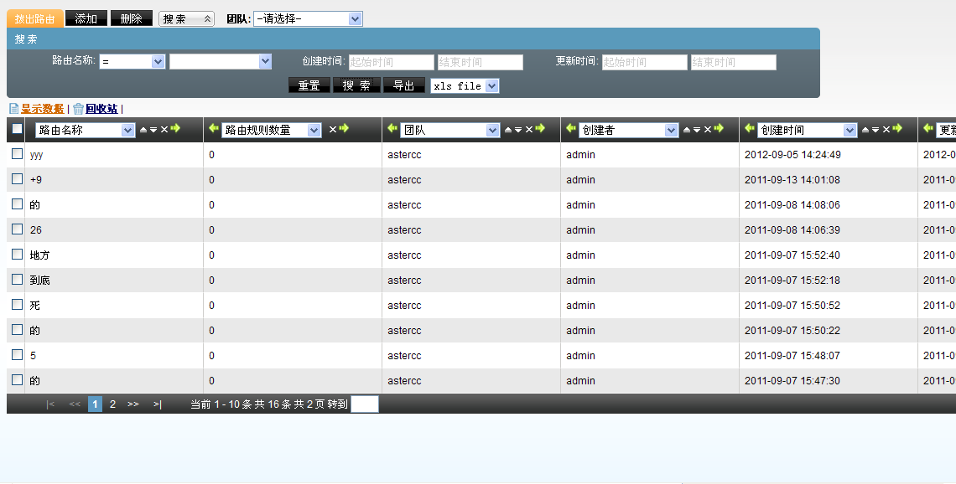Sort ascending by 路由名称 column
This screenshot has width=956, height=484.
click(143, 130)
